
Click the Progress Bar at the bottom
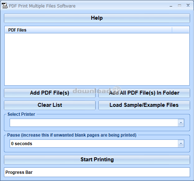tap(97, 172)
